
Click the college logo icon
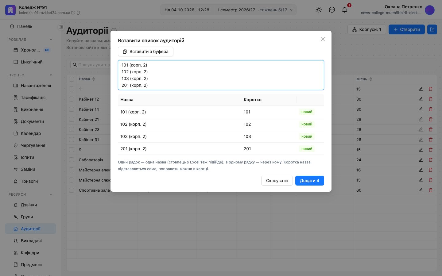coord(10,10)
